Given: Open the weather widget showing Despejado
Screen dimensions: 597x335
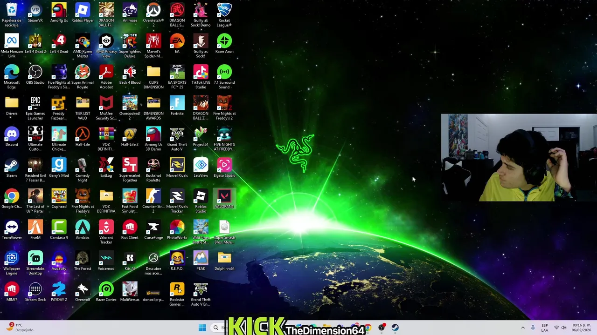Looking at the screenshot, I should pos(20,328).
